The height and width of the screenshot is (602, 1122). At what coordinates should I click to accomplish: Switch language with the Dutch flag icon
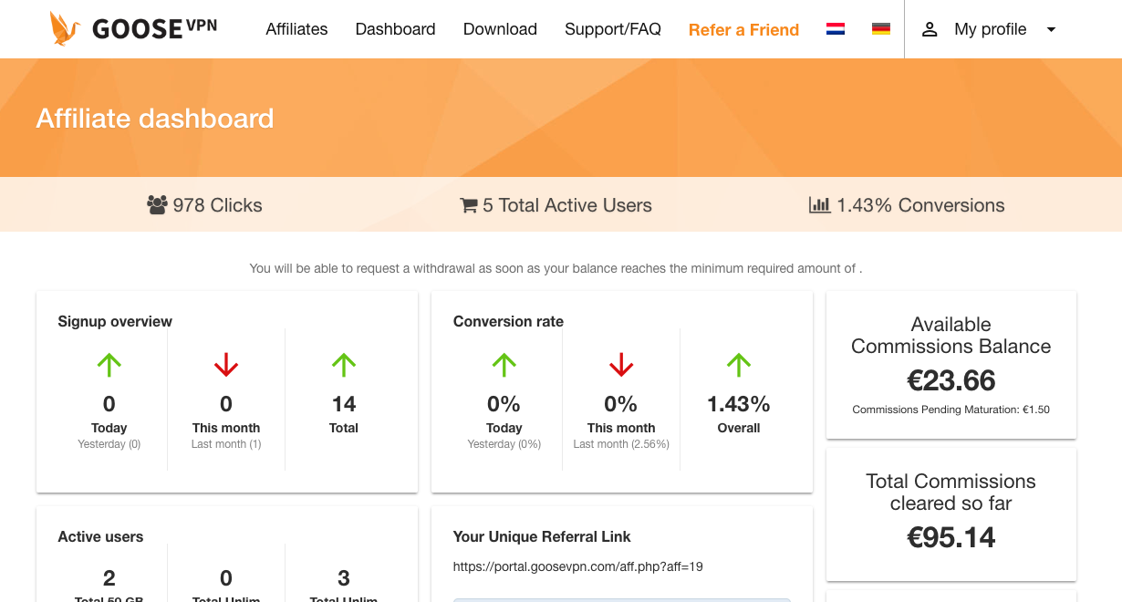pos(835,29)
